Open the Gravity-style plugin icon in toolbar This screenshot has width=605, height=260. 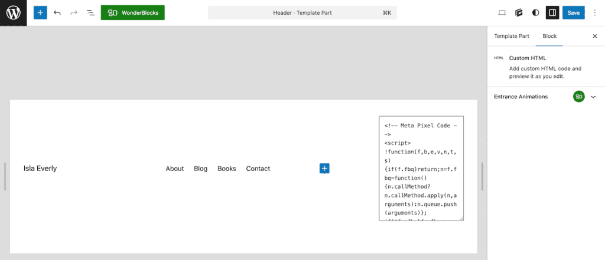coord(519,13)
